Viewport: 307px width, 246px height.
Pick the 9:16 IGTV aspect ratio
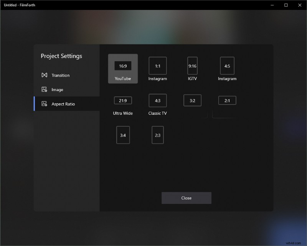[x=192, y=66]
